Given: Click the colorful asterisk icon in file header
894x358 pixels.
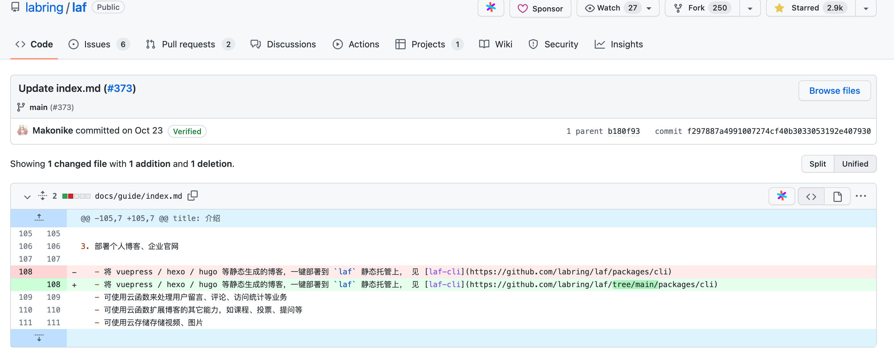Looking at the screenshot, I should click(x=782, y=196).
